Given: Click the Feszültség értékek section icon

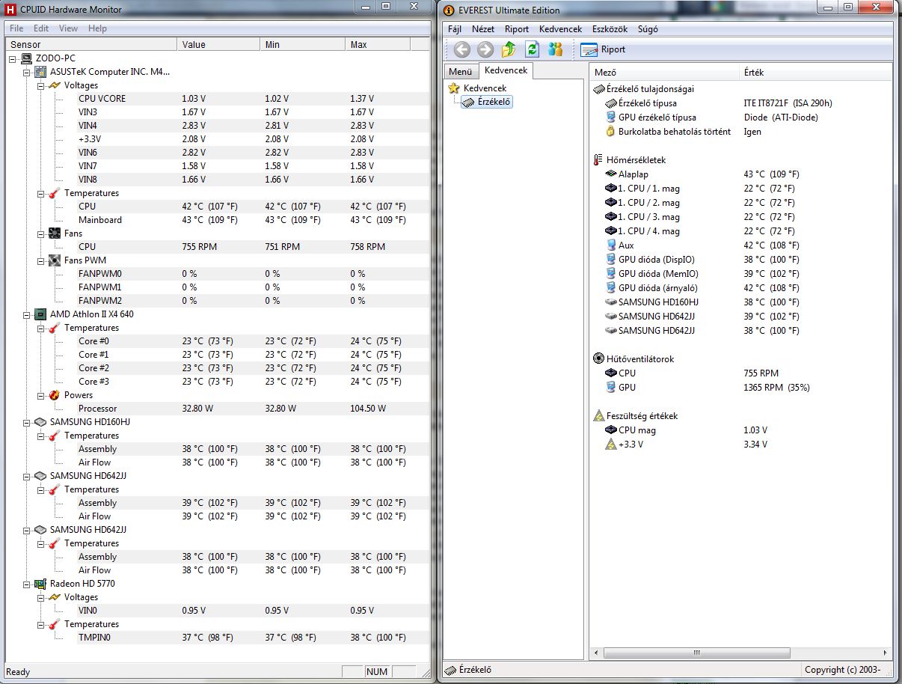Looking at the screenshot, I should pyautogui.click(x=598, y=416).
